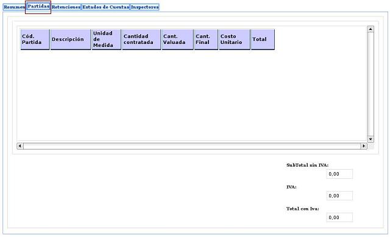Click the Cantidad contratada column header
Viewport: 390px width, 238px height.
tap(141, 39)
